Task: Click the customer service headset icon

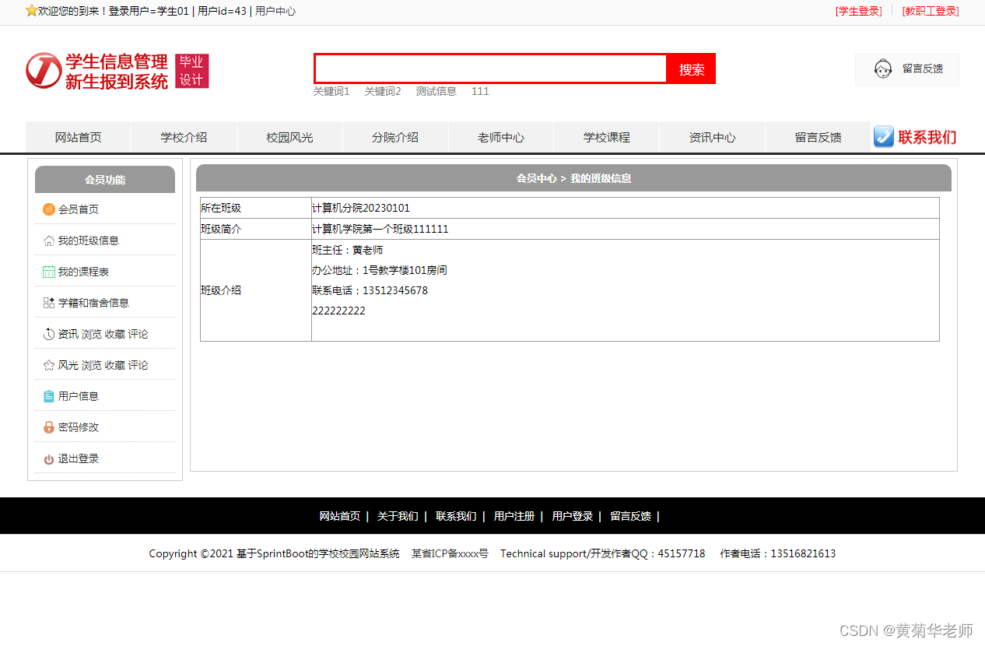Action: coord(882,68)
